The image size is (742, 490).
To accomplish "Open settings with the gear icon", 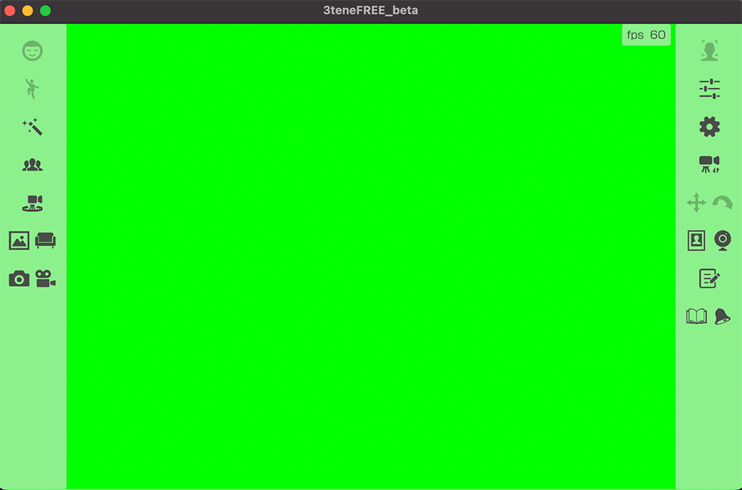I will pos(709,127).
